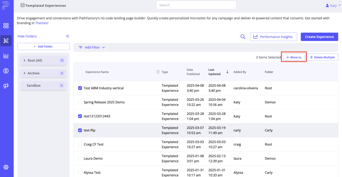Click the Templated Experiences page title
The width and height of the screenshot is (342, 177).
click(45, 6)
